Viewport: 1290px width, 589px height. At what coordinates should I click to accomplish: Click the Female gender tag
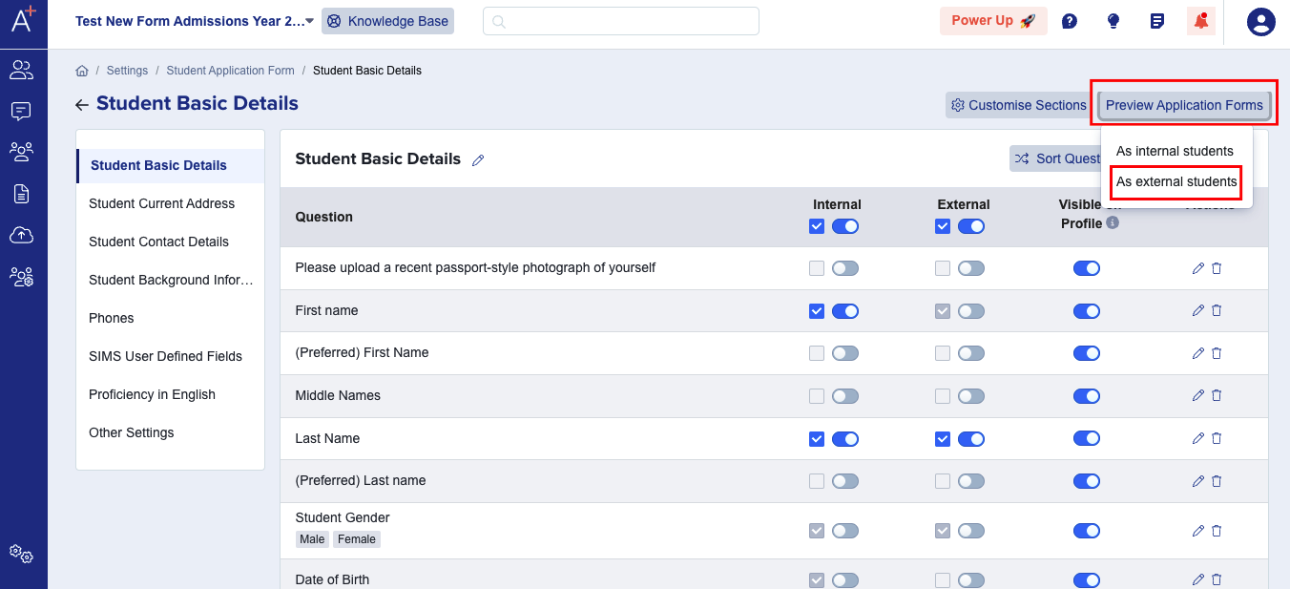(x=357, y=539)
